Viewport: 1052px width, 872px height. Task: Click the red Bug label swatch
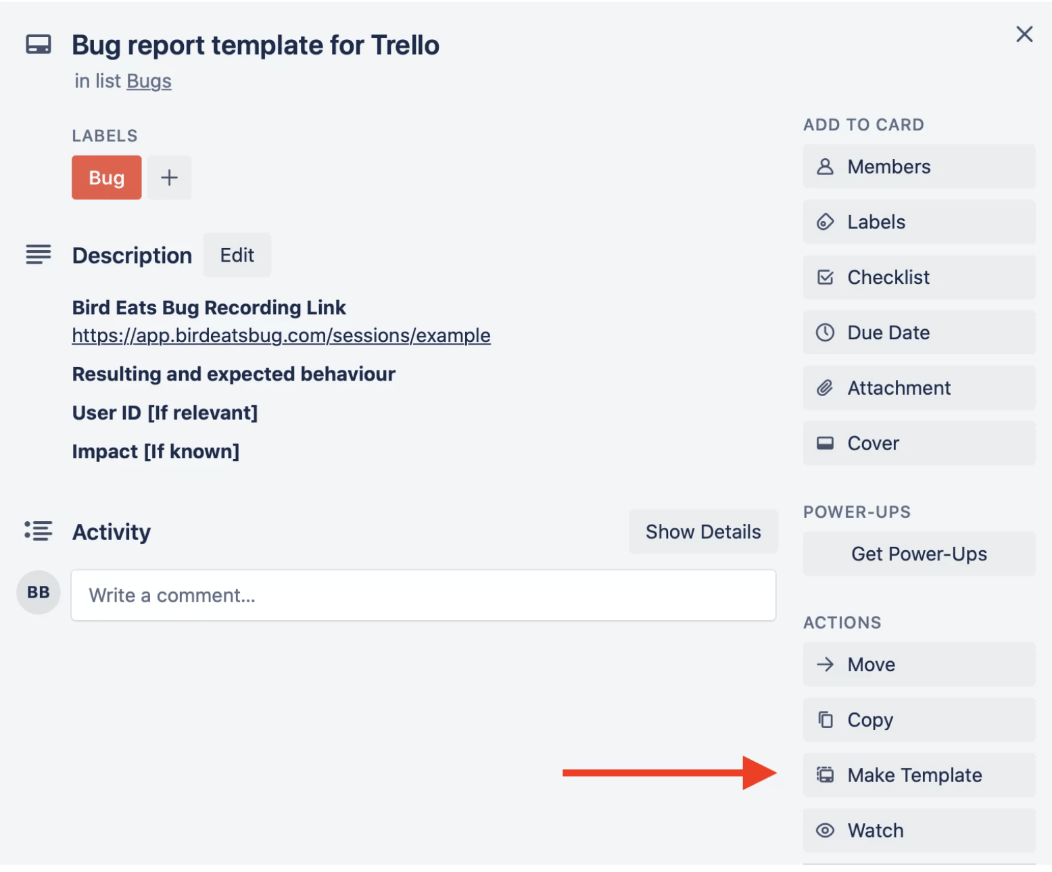[x=106, y=177]
